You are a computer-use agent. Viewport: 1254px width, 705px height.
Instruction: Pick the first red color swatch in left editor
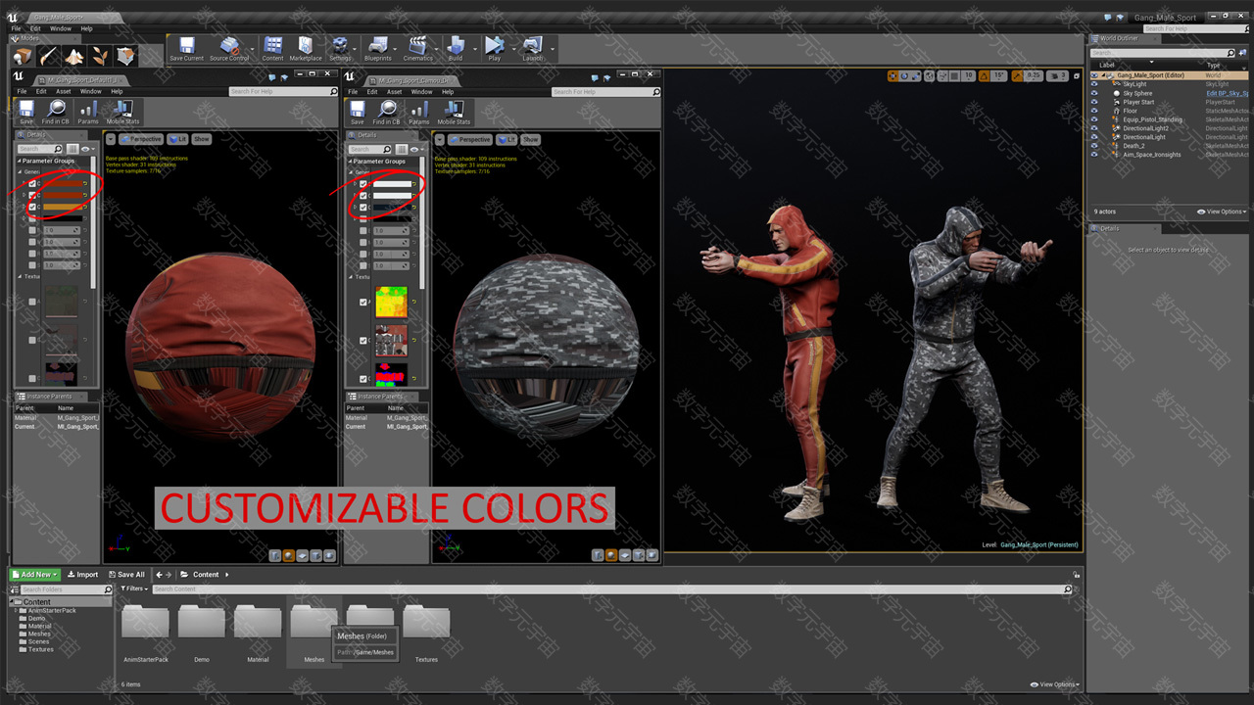(x=62, y=184)
